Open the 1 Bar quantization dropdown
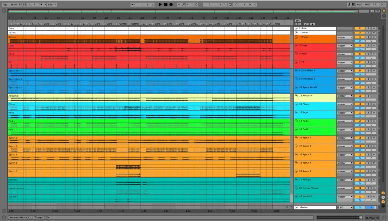Viewport: 388px width, 221px height. [52, 5]
